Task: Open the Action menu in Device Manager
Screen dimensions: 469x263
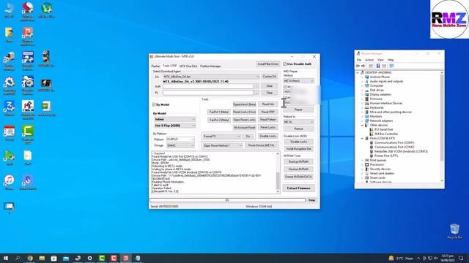Action: tap(369, 60)
